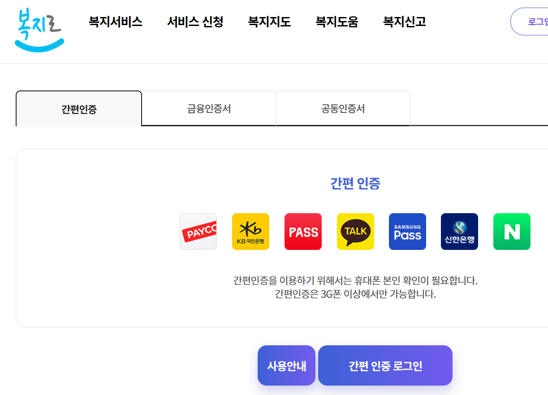Choose the Samsung Pass authentication icon
Viewport: 548px width, 395px height.
tap(407, 232)
